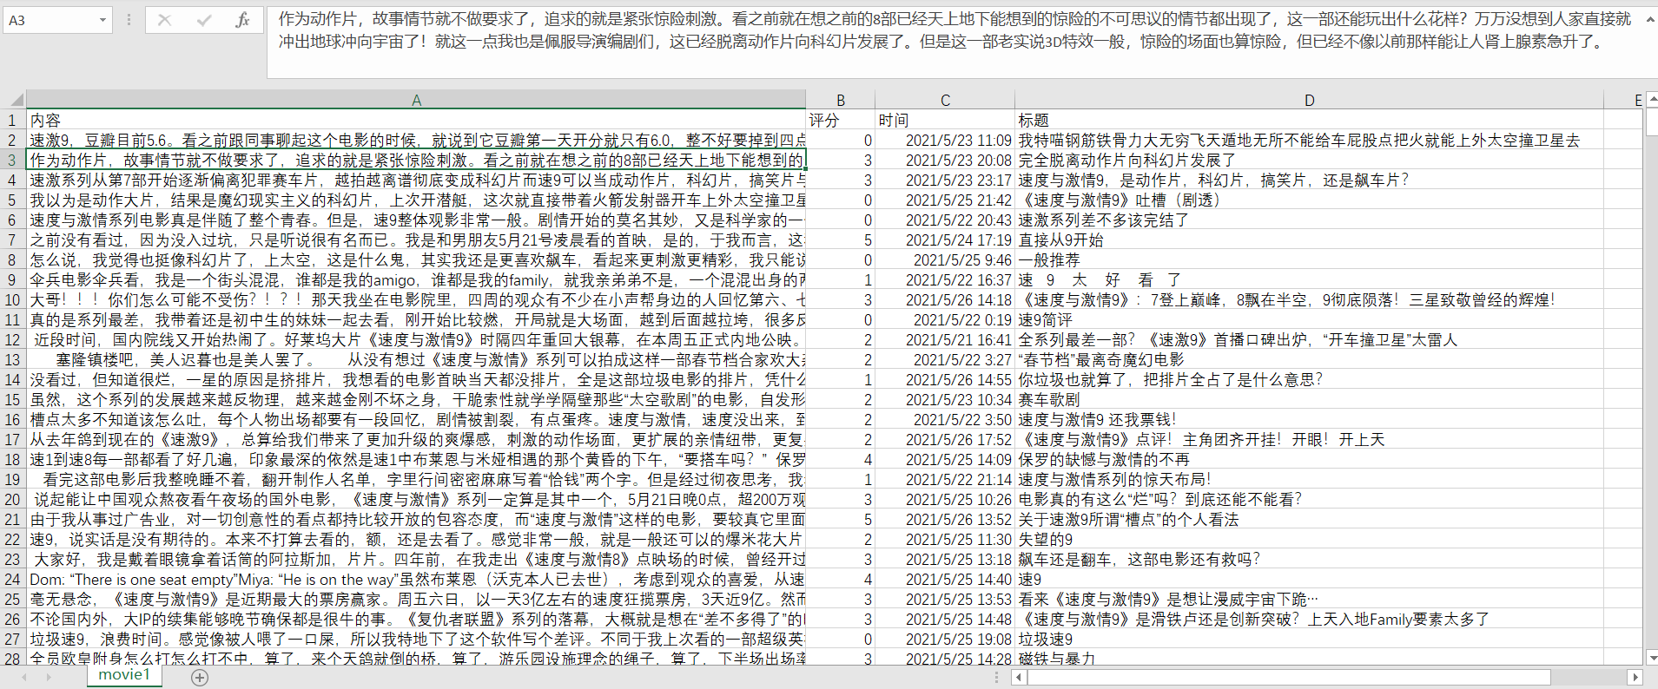Click date cell '2021/5/24 17:19'
This screenshot has height=689, width=1658.
click(945, 240)
